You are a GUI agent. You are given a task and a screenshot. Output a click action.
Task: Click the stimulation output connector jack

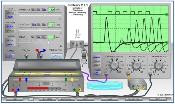pos(41,55)
